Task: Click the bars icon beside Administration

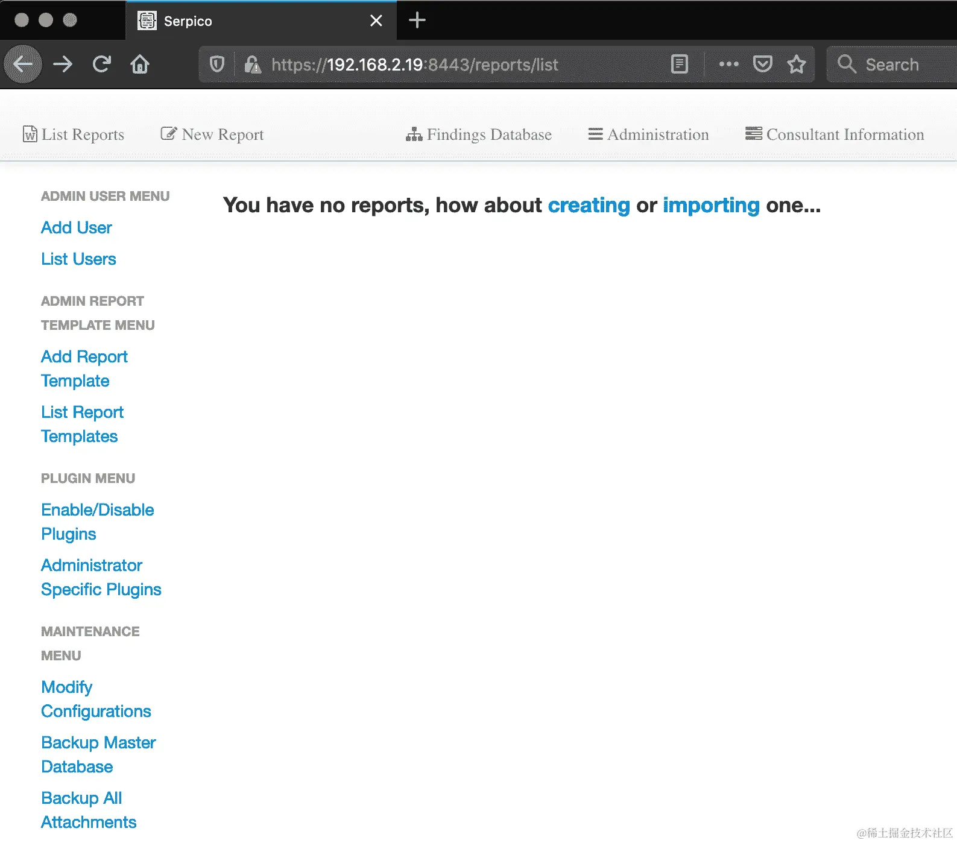Action: (x=596, y=134)
